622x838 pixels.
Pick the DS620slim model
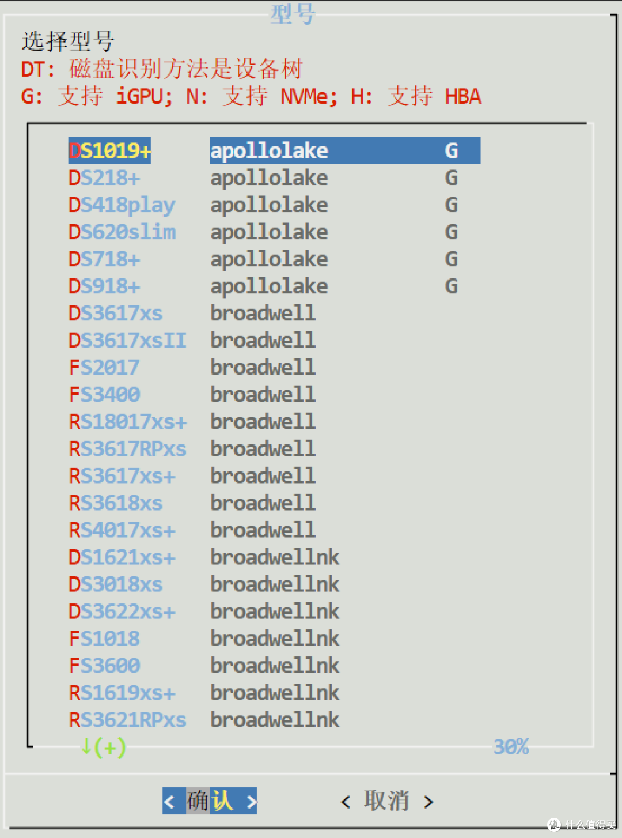[274, 232]
